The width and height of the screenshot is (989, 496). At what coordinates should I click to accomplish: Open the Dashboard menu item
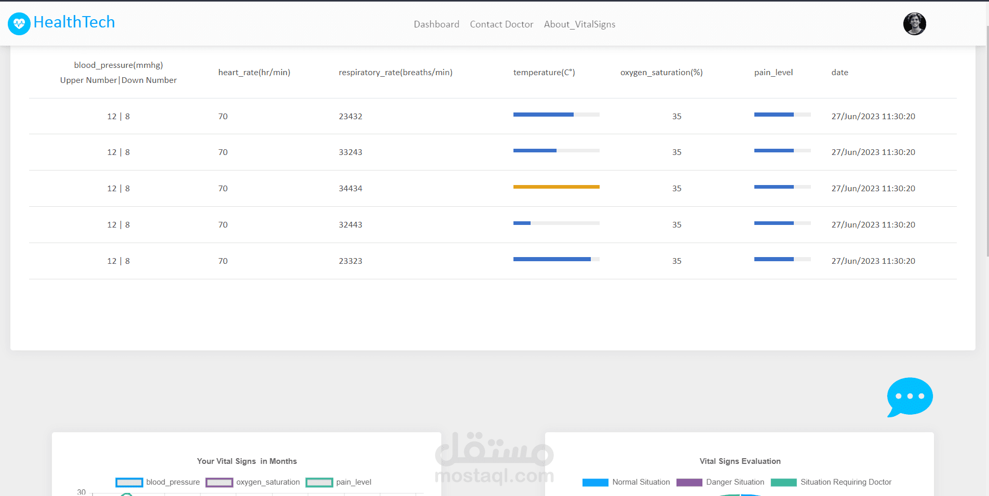(436, 24)
